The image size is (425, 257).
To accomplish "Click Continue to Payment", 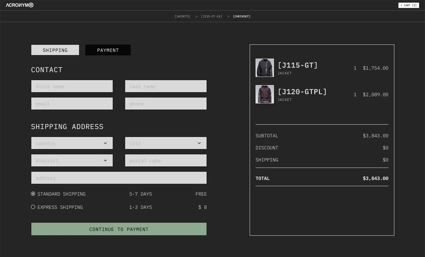I will coord(119,229).
